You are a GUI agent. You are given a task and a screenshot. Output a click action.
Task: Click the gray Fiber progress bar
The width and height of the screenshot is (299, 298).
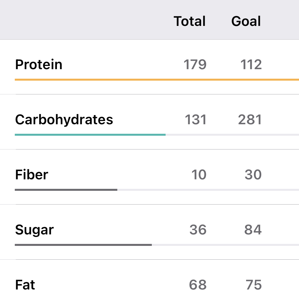[x=66, y=190]
